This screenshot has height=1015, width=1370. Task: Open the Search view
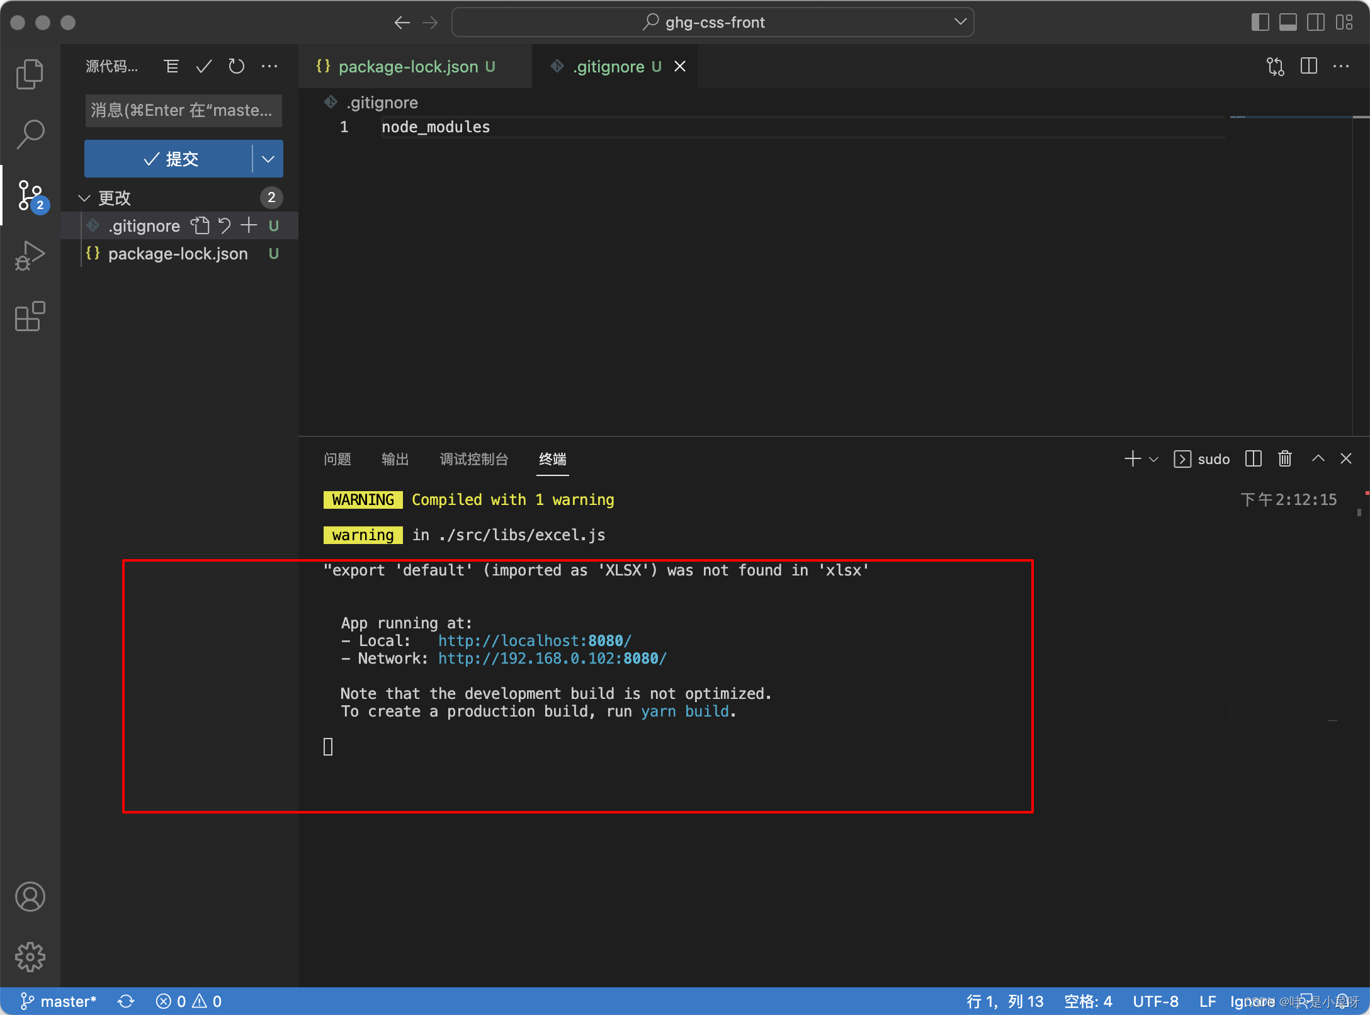coord(30,133)
